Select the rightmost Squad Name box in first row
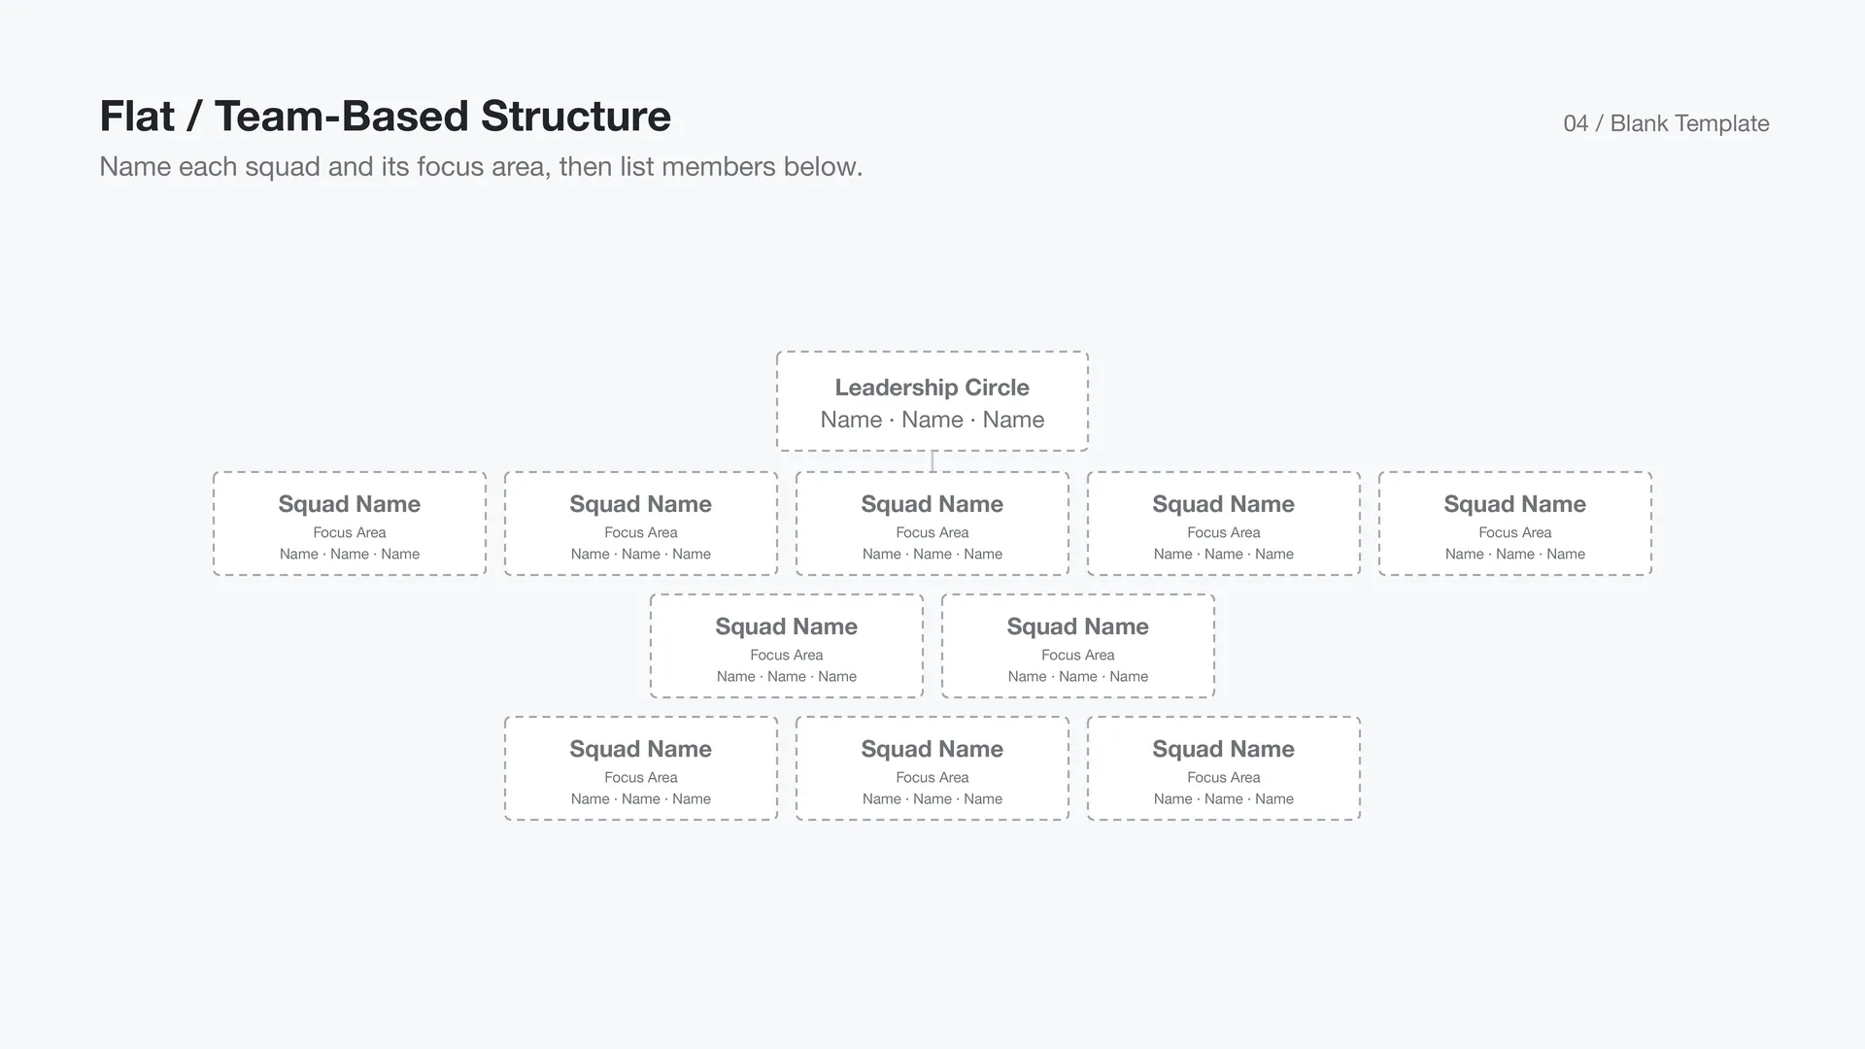1865x1049 pixels. pyautogui.click(x=1515, y=524)
